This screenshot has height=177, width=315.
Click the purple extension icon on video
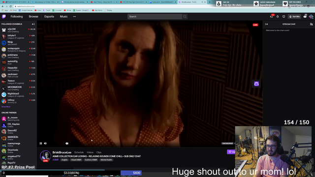point(256,84)
